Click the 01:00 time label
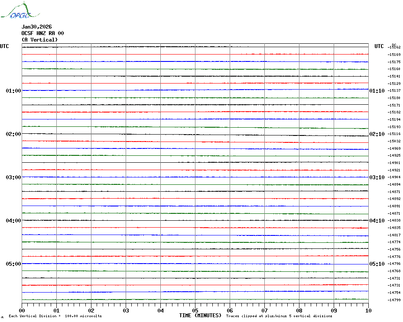403x322 pixels. point(13,90)
